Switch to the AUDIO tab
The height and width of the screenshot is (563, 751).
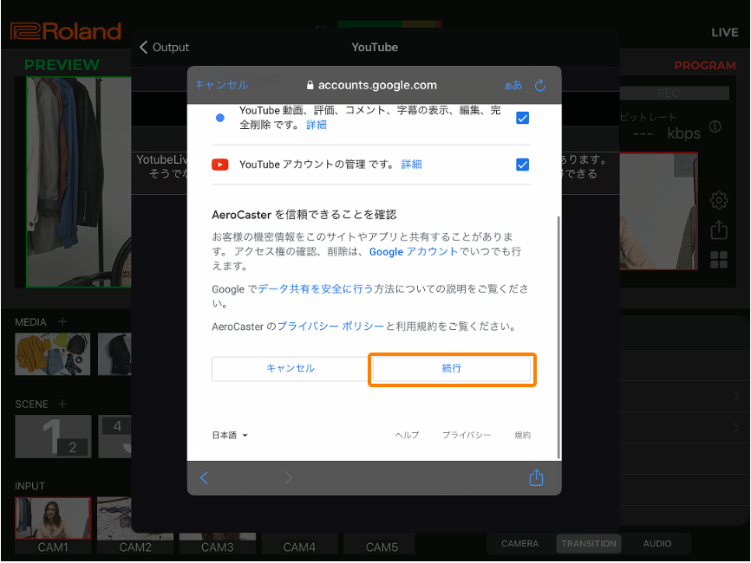click(x=657, y=543)
